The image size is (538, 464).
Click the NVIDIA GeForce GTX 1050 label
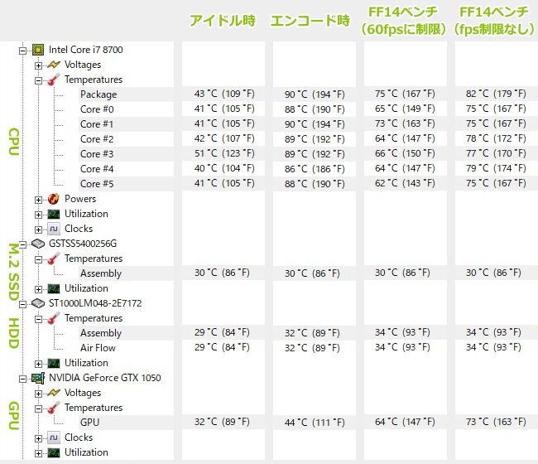click(104, 378)
